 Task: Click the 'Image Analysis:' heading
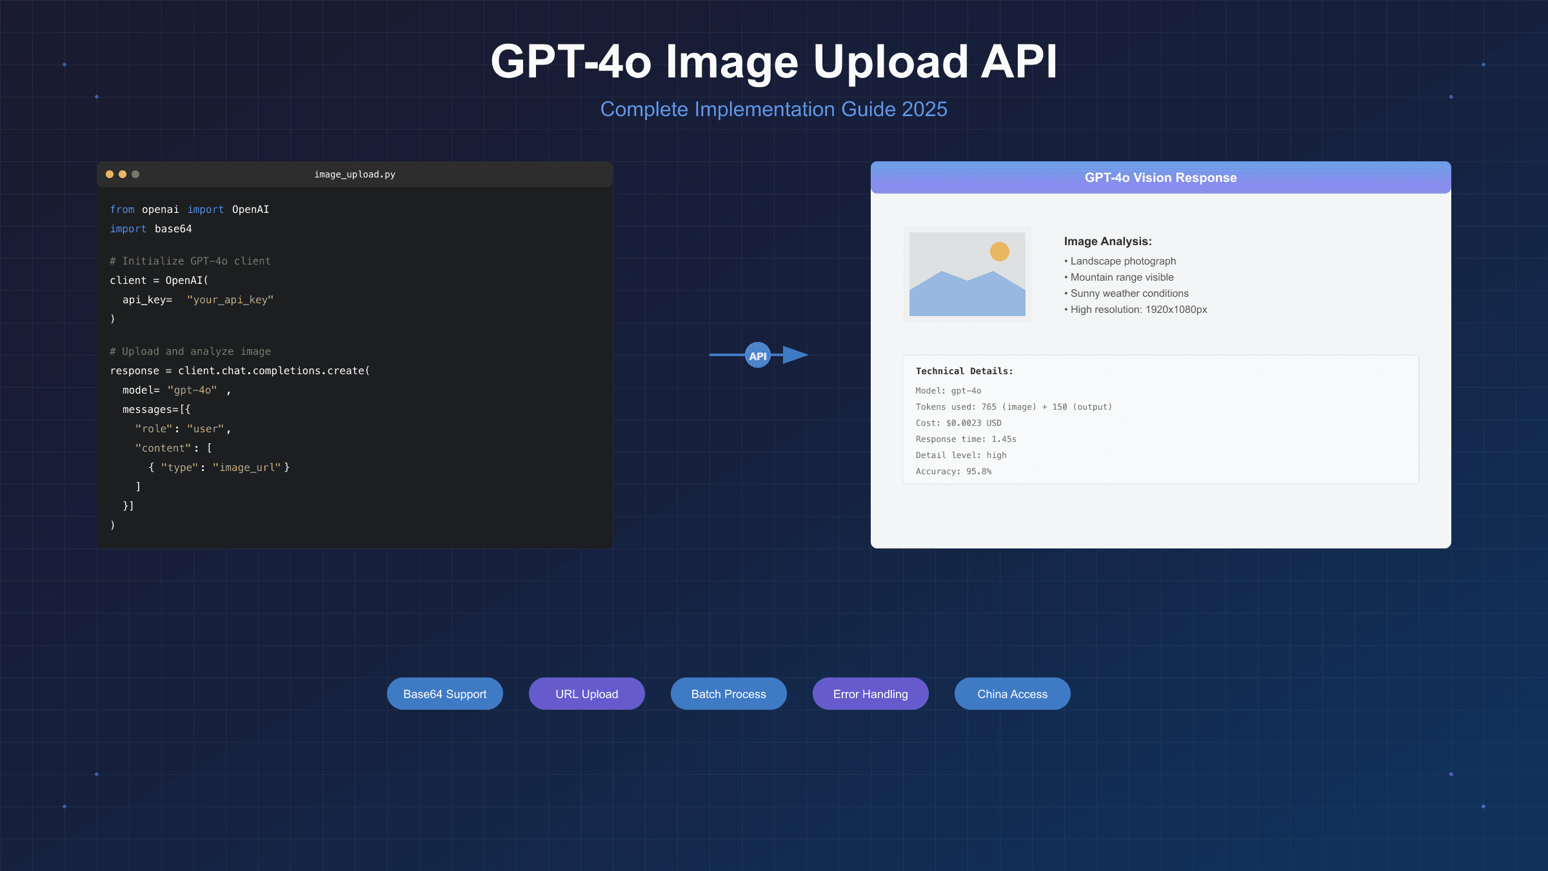1108,241
